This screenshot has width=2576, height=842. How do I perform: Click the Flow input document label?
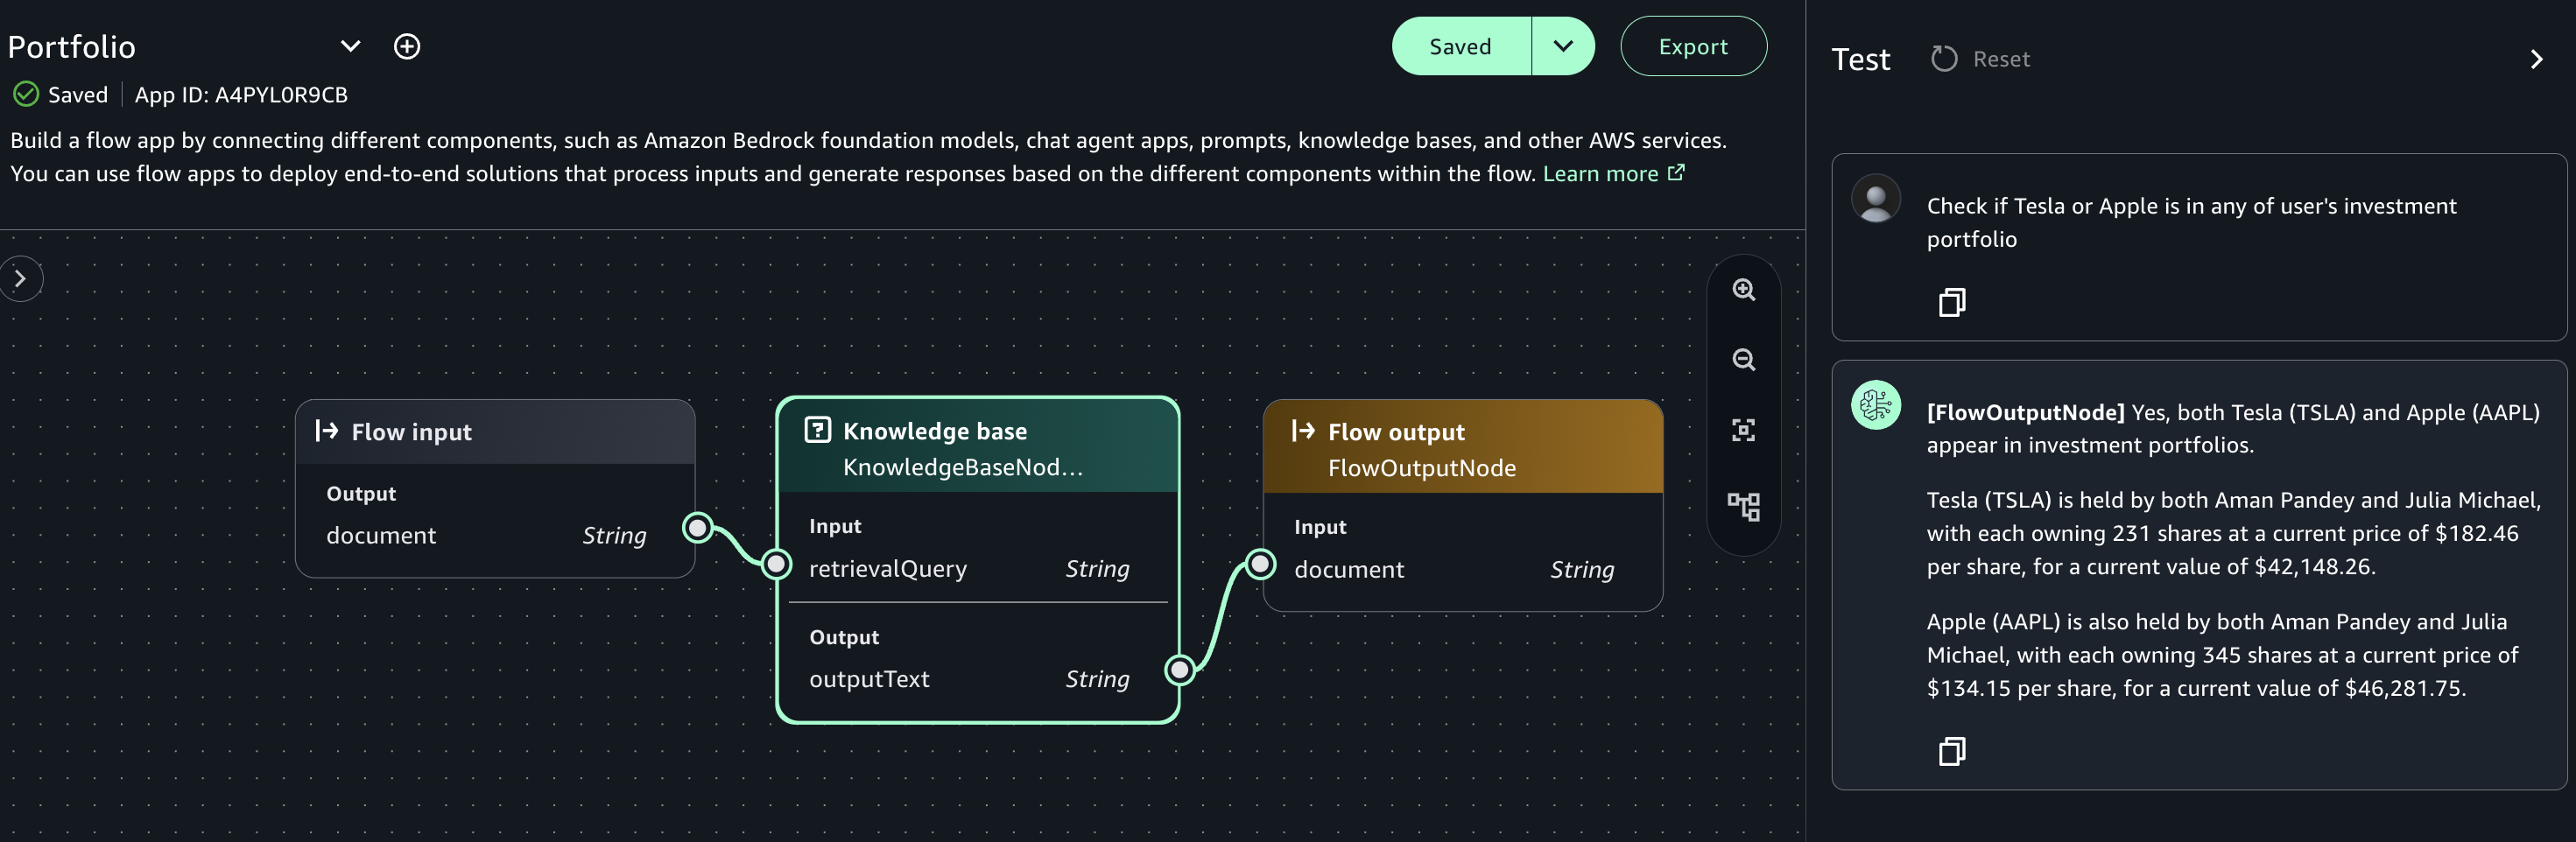(381, 536)
